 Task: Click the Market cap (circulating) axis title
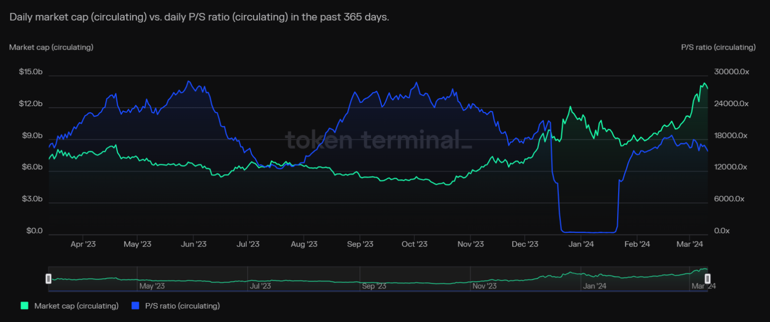pos(51,47)
